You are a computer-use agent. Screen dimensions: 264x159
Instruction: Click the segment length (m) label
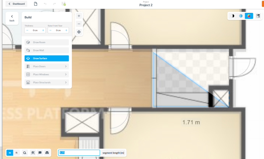[x=113, y=153]
